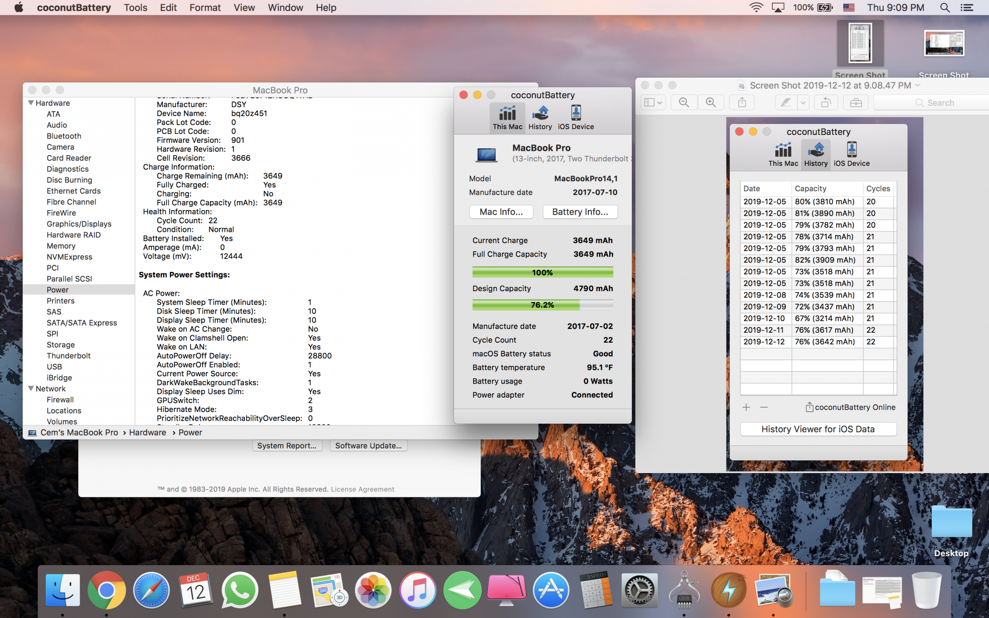
Task: Launch Safari from the Dock
Action: point(151,590)
